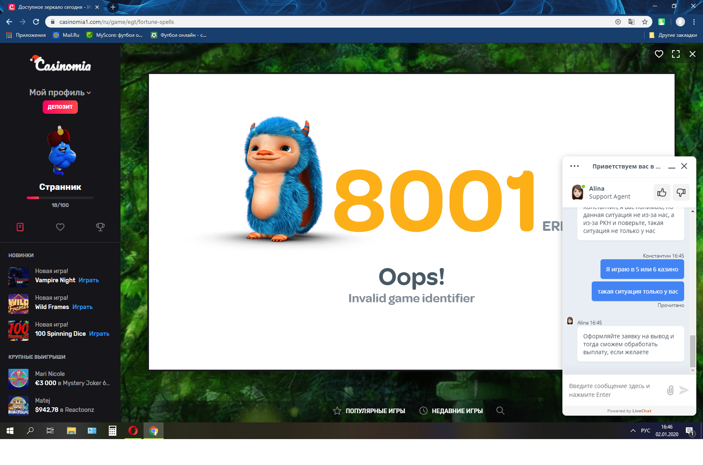Open a new browser tab
703x465 pixels.
113,7
